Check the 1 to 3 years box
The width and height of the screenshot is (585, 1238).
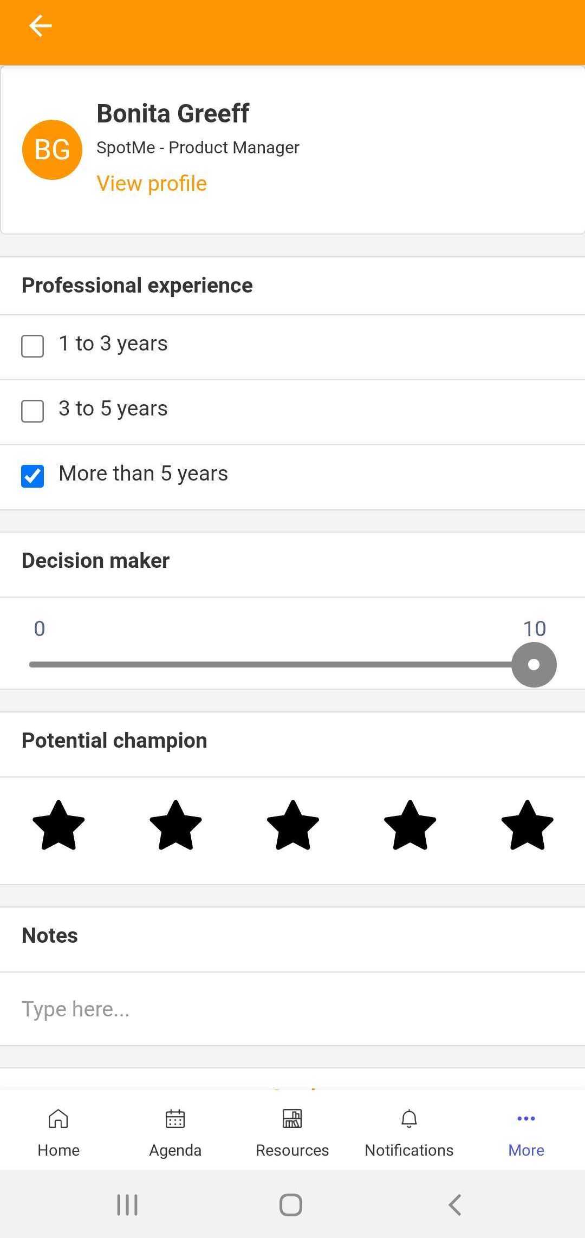click(x=32, y=346)
